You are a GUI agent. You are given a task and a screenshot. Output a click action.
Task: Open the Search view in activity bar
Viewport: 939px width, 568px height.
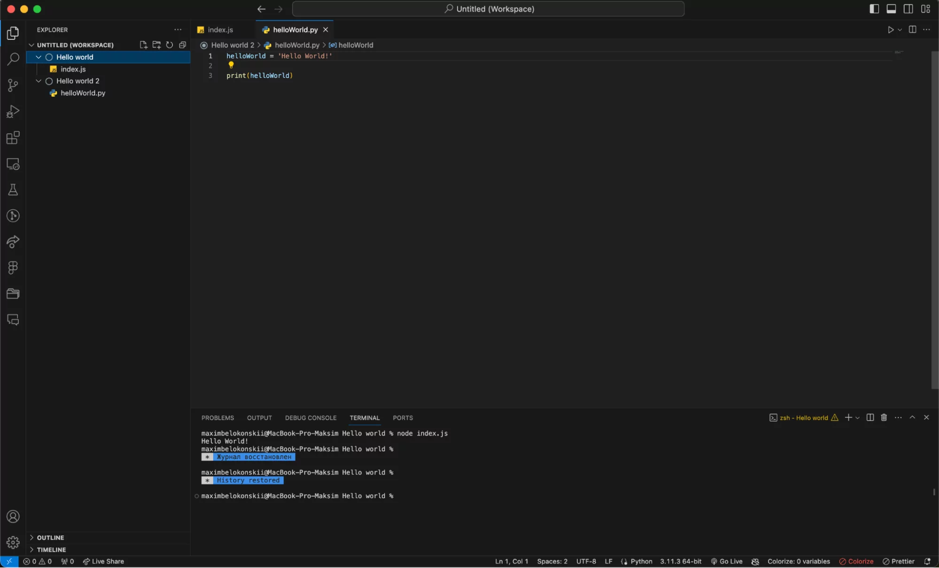tap(13, 59)
